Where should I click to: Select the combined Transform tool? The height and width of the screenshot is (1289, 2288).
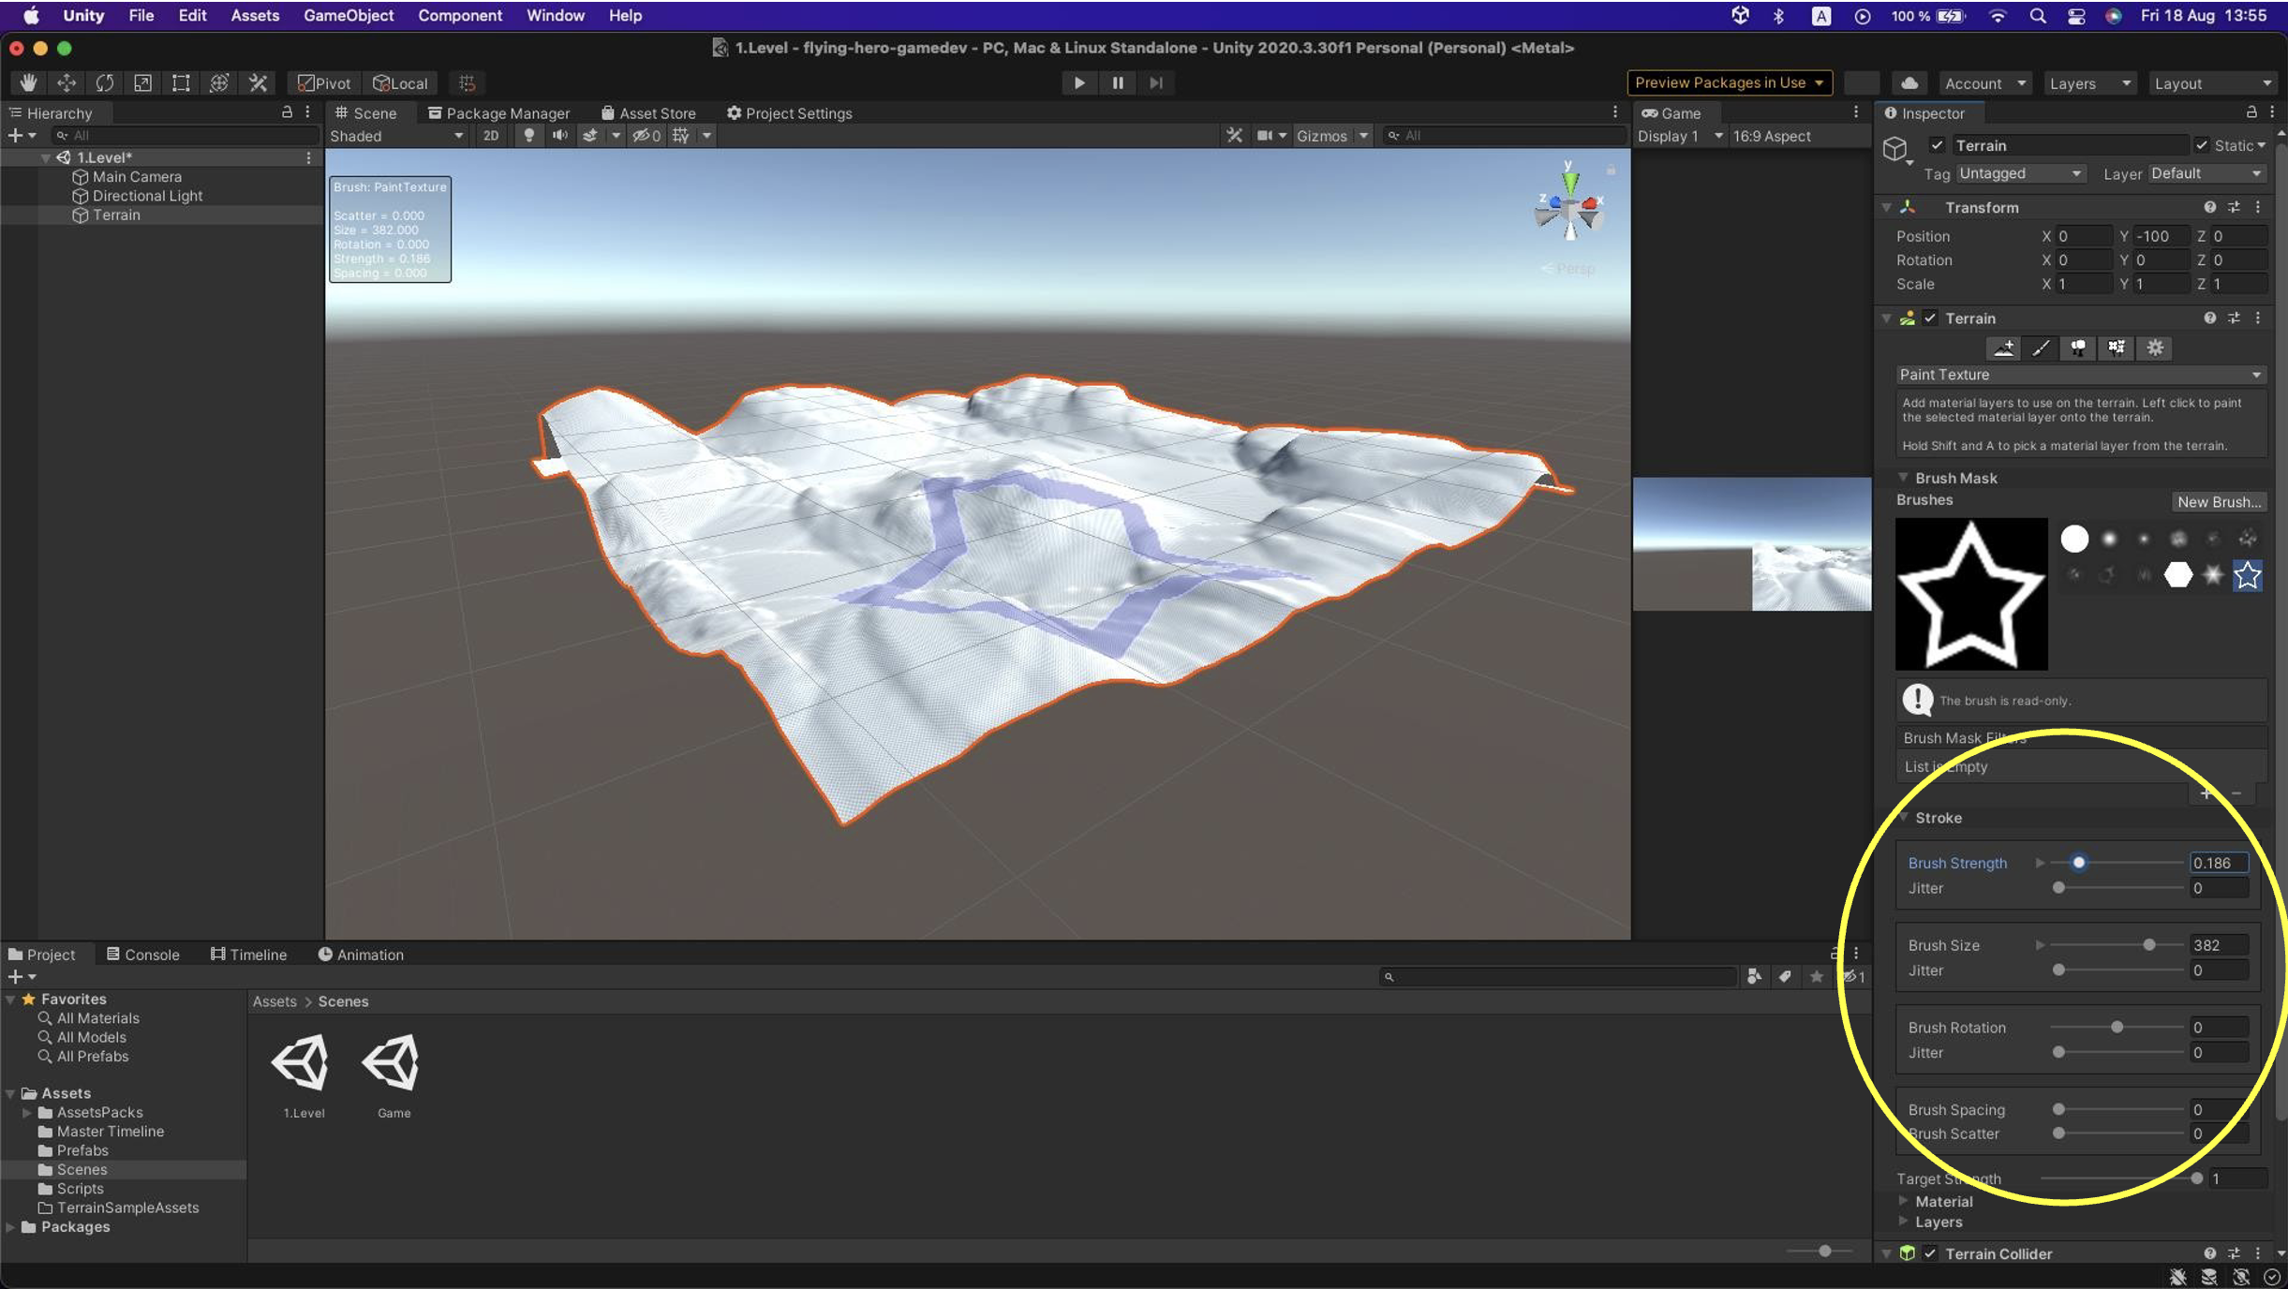(219, 82)
